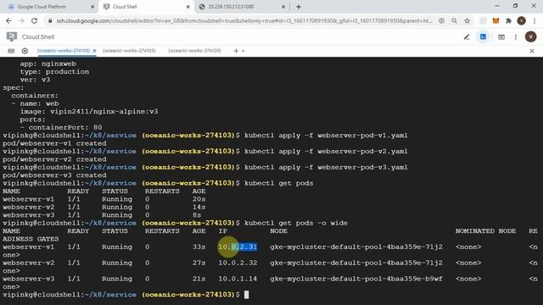Select the active oceanic-works-274103 terminal tab
543x305 pixels.
[x=64, y=51]
